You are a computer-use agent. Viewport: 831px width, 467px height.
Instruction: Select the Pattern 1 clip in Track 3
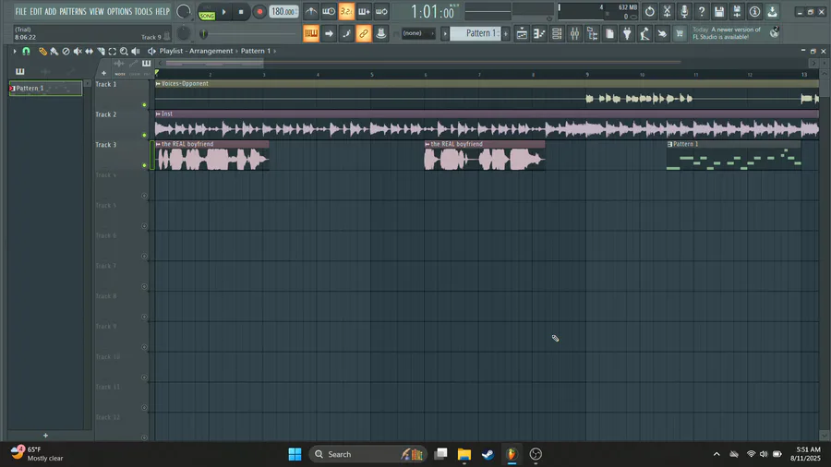coord(734,155)
